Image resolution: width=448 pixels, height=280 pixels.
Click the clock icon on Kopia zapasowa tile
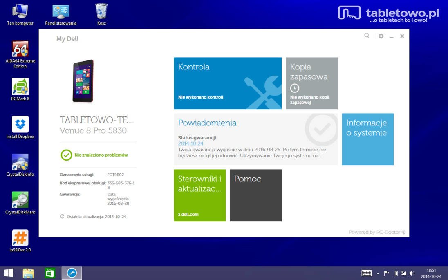tap(295, 88)
